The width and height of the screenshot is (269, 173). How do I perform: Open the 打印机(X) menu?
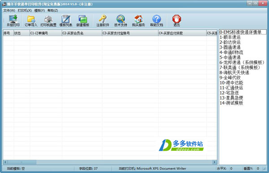pos(25,11)
